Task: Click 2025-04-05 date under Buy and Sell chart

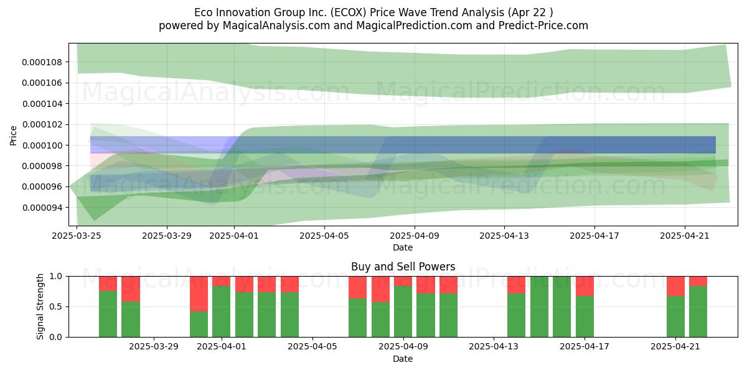Action: (x=312, y=347)
